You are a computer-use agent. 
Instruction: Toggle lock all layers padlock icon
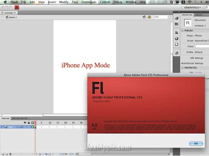pos(29,123)
